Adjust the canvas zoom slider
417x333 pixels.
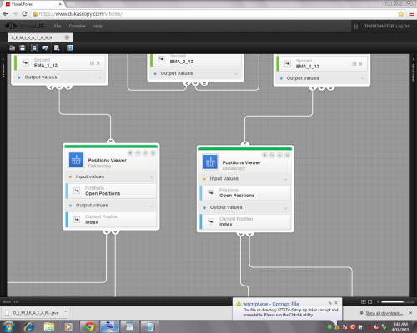[397, 301]
